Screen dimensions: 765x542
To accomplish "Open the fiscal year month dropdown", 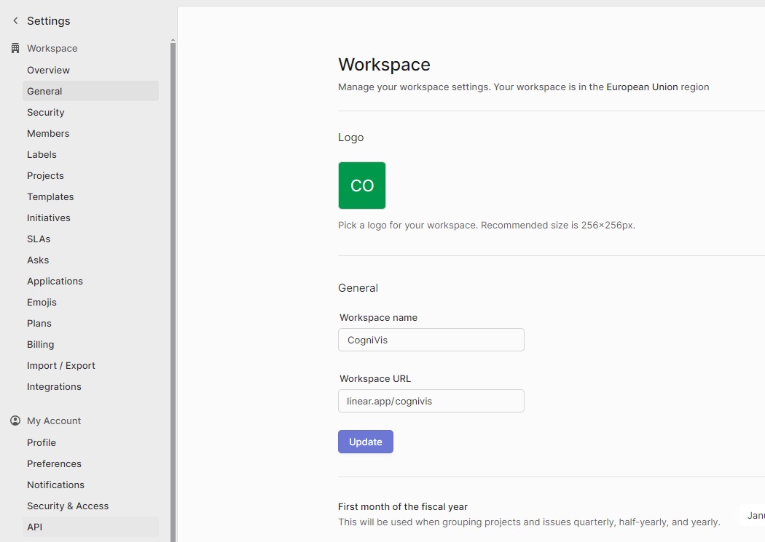I will pyautogui.click(x=753, y=515).
